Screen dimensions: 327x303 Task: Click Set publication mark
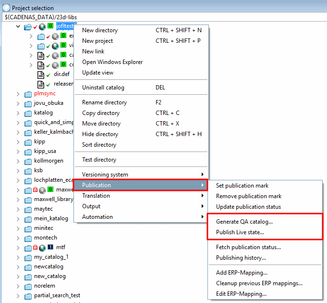click(265, 186)
